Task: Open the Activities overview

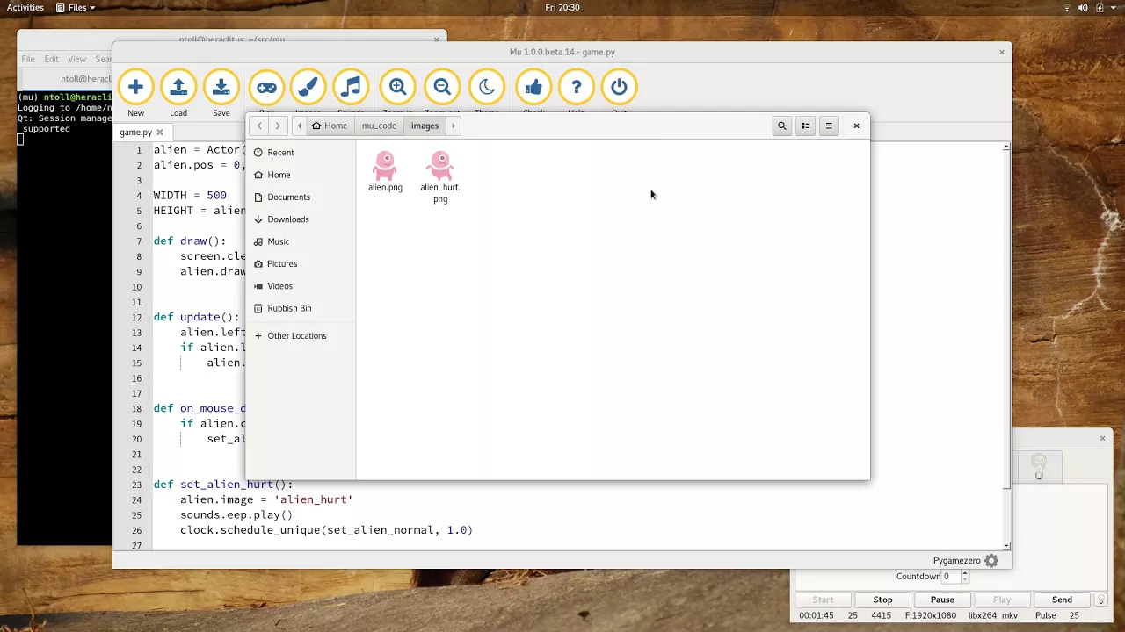Action: 25,7
